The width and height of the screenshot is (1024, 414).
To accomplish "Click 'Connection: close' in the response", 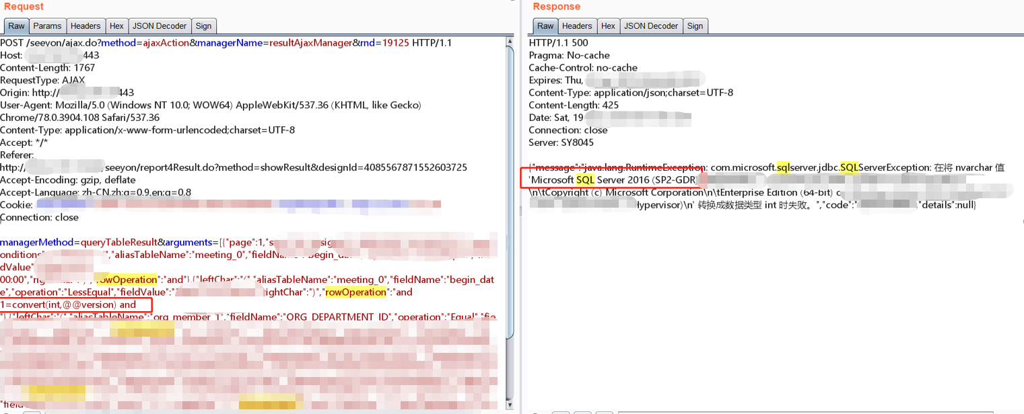I will click(x=568, y=130).
